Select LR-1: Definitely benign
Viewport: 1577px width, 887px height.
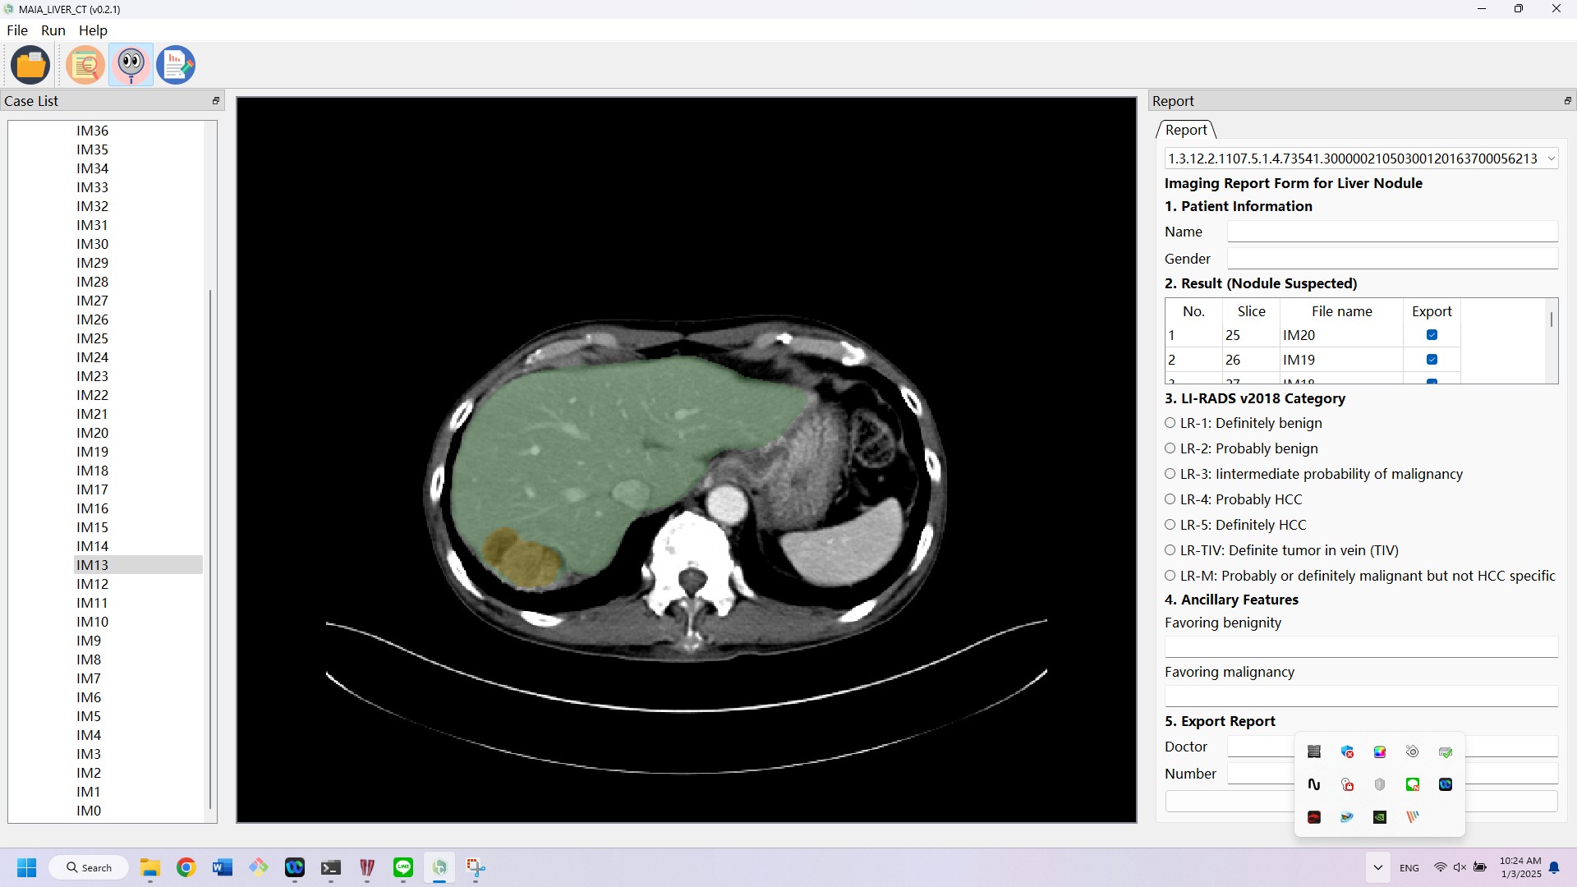(x=1244, y=423)
